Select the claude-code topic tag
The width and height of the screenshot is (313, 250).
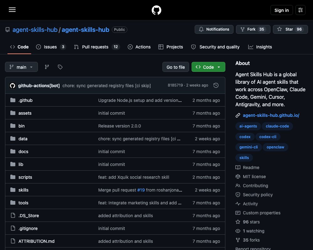tap(277, 126)
